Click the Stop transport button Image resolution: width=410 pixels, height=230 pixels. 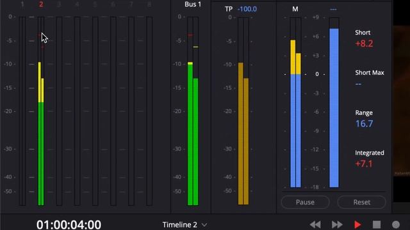click(377, 224)
